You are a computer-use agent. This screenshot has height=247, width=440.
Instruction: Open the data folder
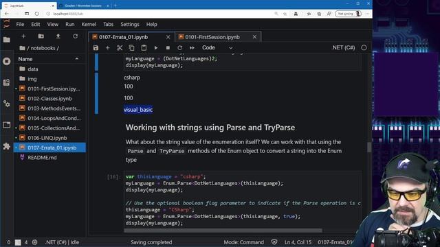point(49,69)
